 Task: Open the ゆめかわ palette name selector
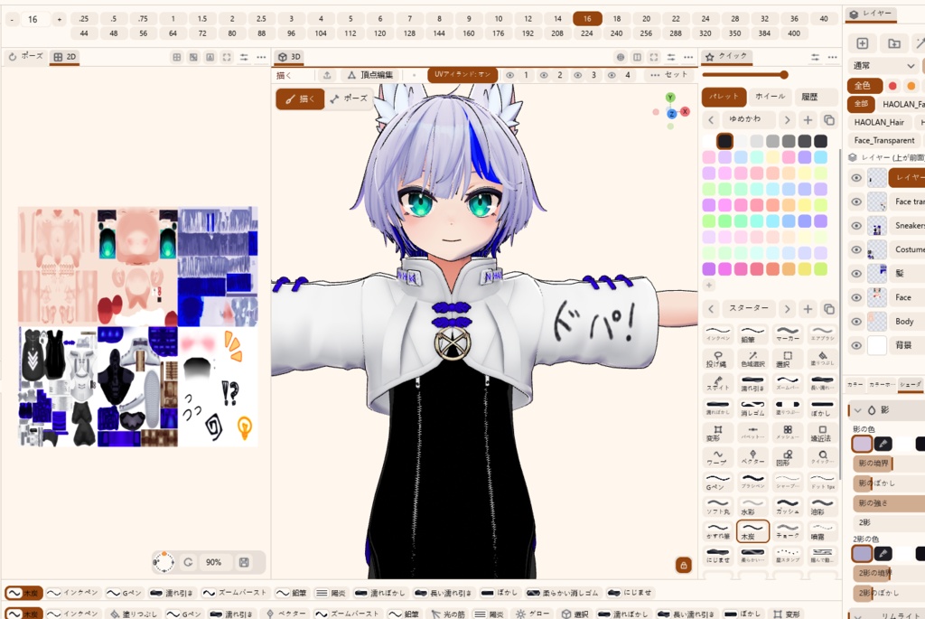point(749,119)
